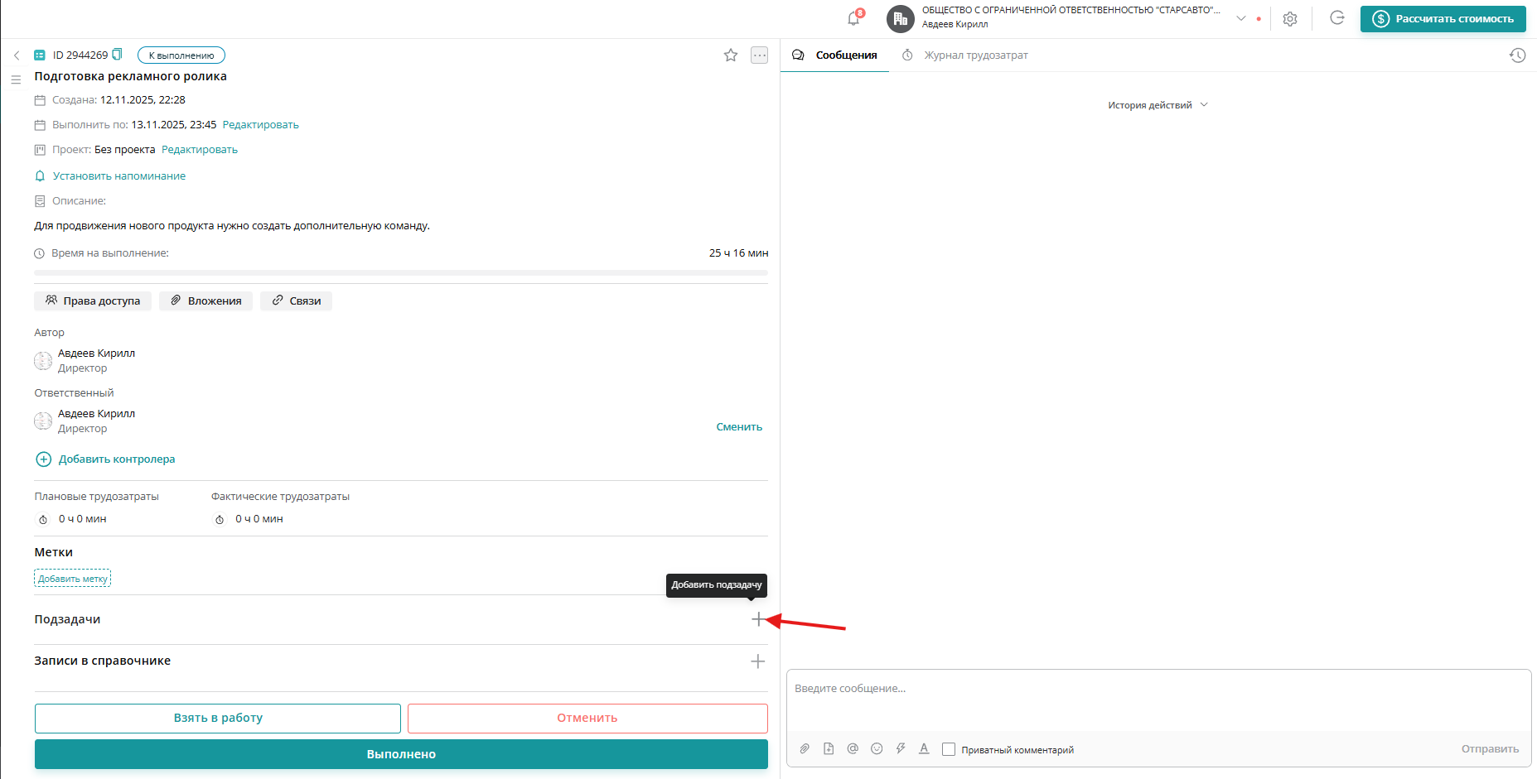This screenshot has width=1537, height=779.
Task: Open the action history clock icon
Action: click(1518, 55)
